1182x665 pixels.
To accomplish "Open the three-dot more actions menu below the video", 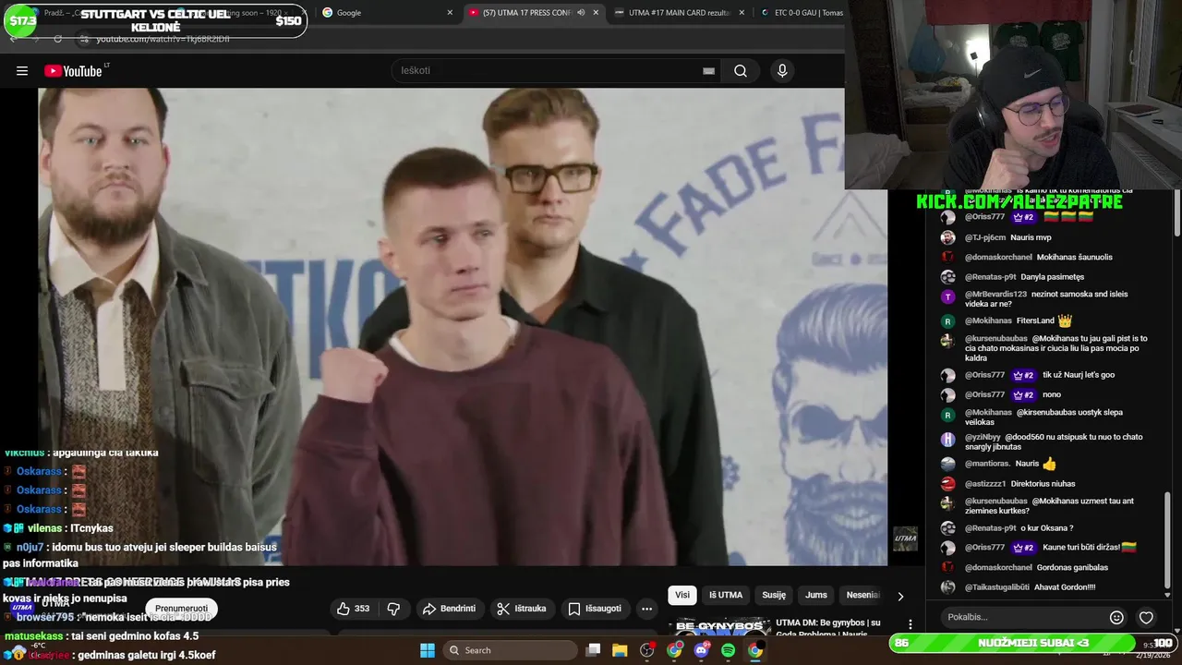I will click(646, 609).
